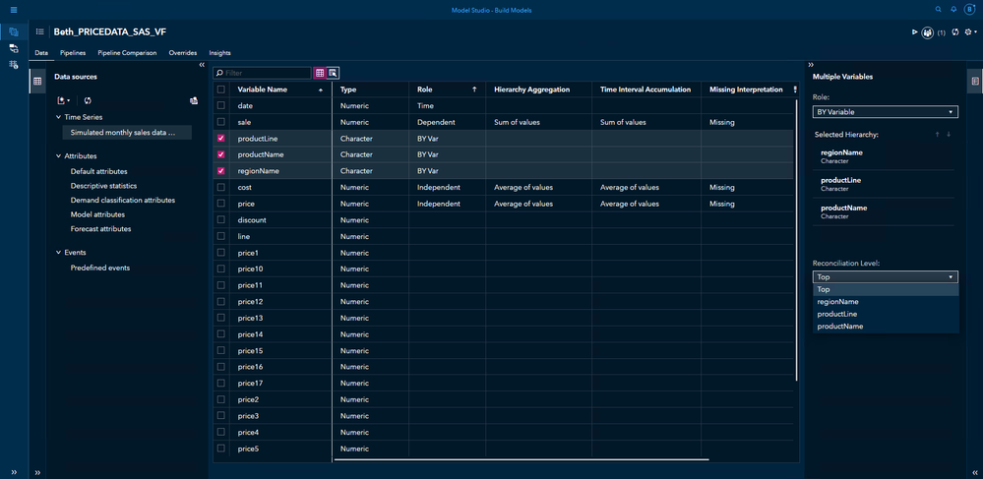Open the new data source dropdown icon
The height and width of the screenshot is (479, 983).
pos(63,100)
